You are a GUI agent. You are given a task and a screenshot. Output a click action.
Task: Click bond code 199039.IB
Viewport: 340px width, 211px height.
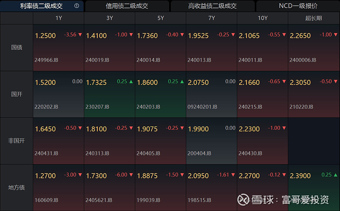(x=148, y=200)
